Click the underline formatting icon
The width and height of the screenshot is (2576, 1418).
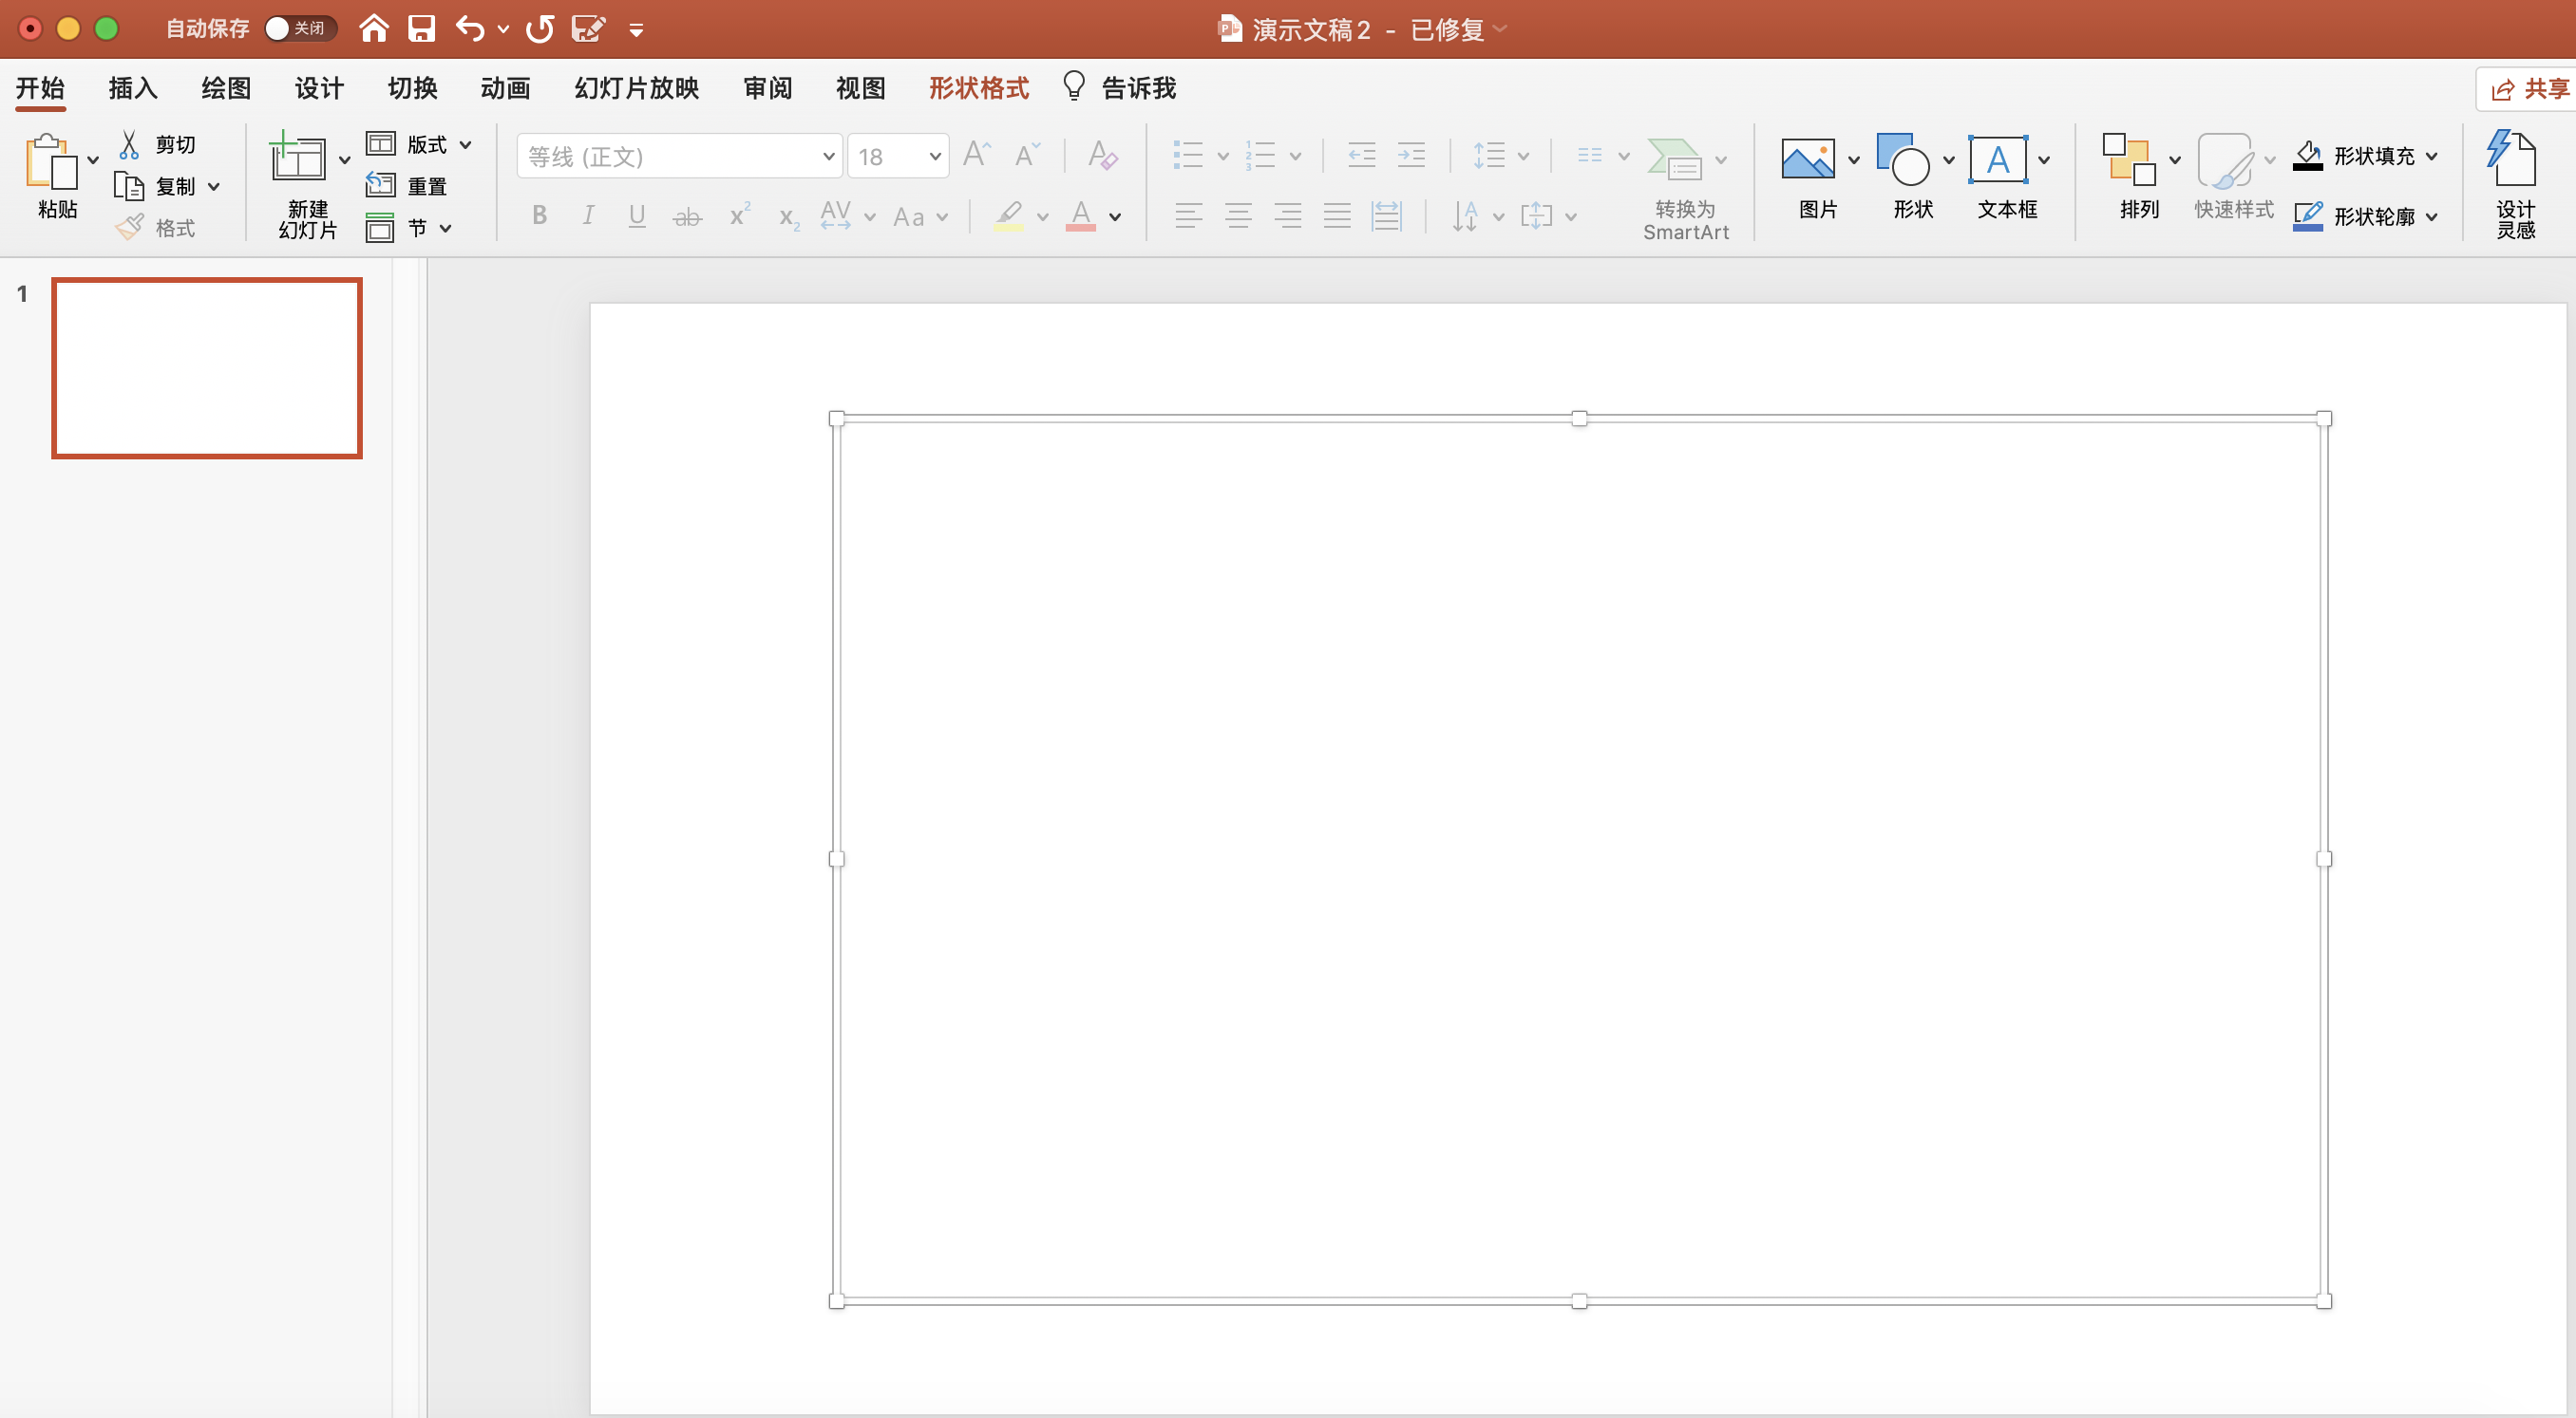[637, 215]
